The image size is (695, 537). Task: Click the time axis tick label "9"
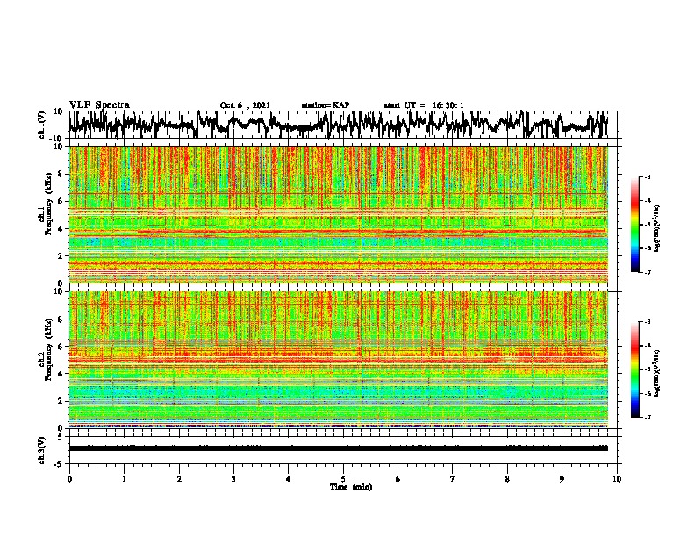(x=562, y=479)
